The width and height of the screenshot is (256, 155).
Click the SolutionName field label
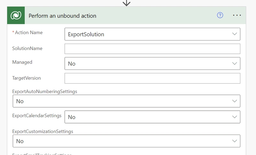(x=27, y=48)
